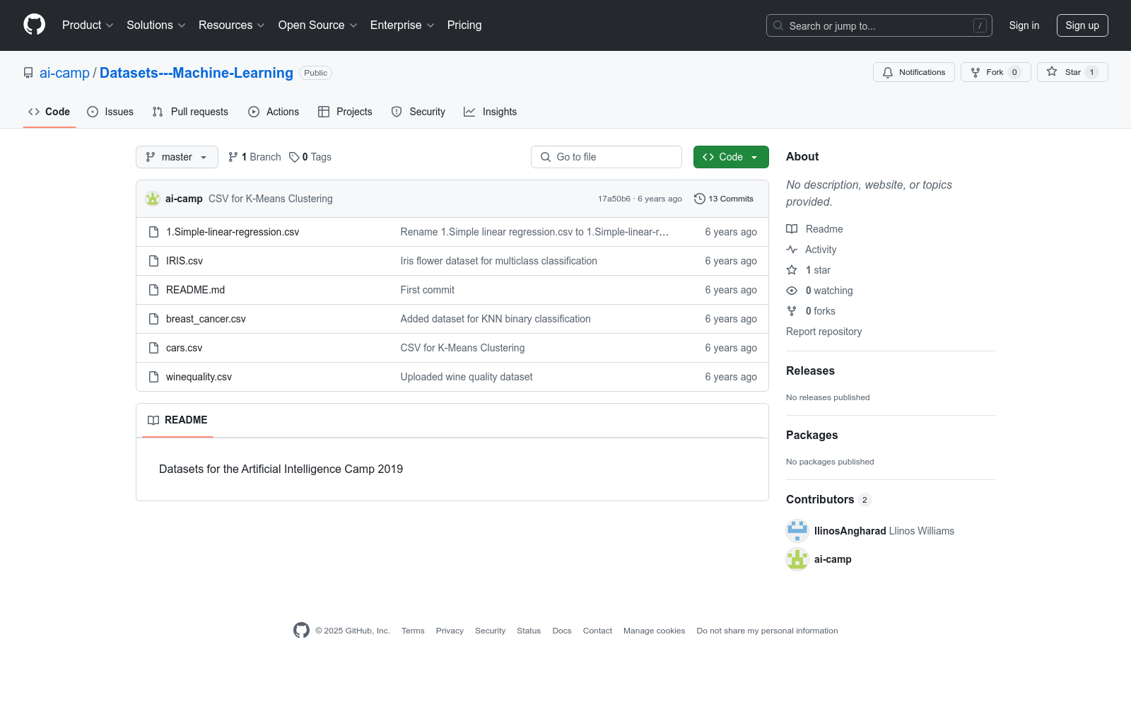Click the bell icon on Notifications
The image size is (1131, 707).
point(888,72)
